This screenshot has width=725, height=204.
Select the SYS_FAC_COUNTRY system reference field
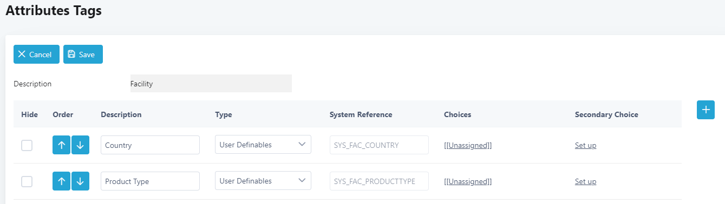click(379, 145)
